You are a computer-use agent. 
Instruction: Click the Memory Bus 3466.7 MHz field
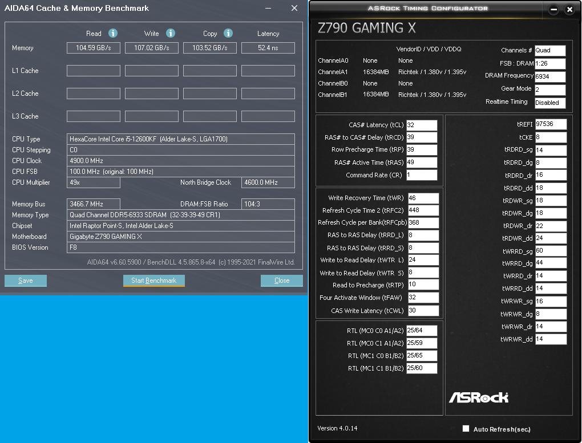94,204
